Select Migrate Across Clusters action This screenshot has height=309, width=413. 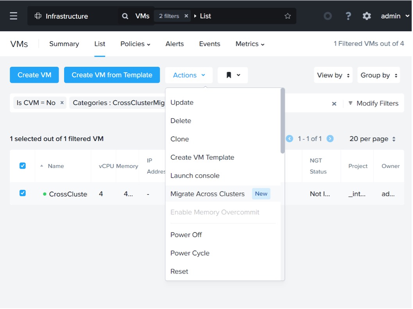pos(207,194)
